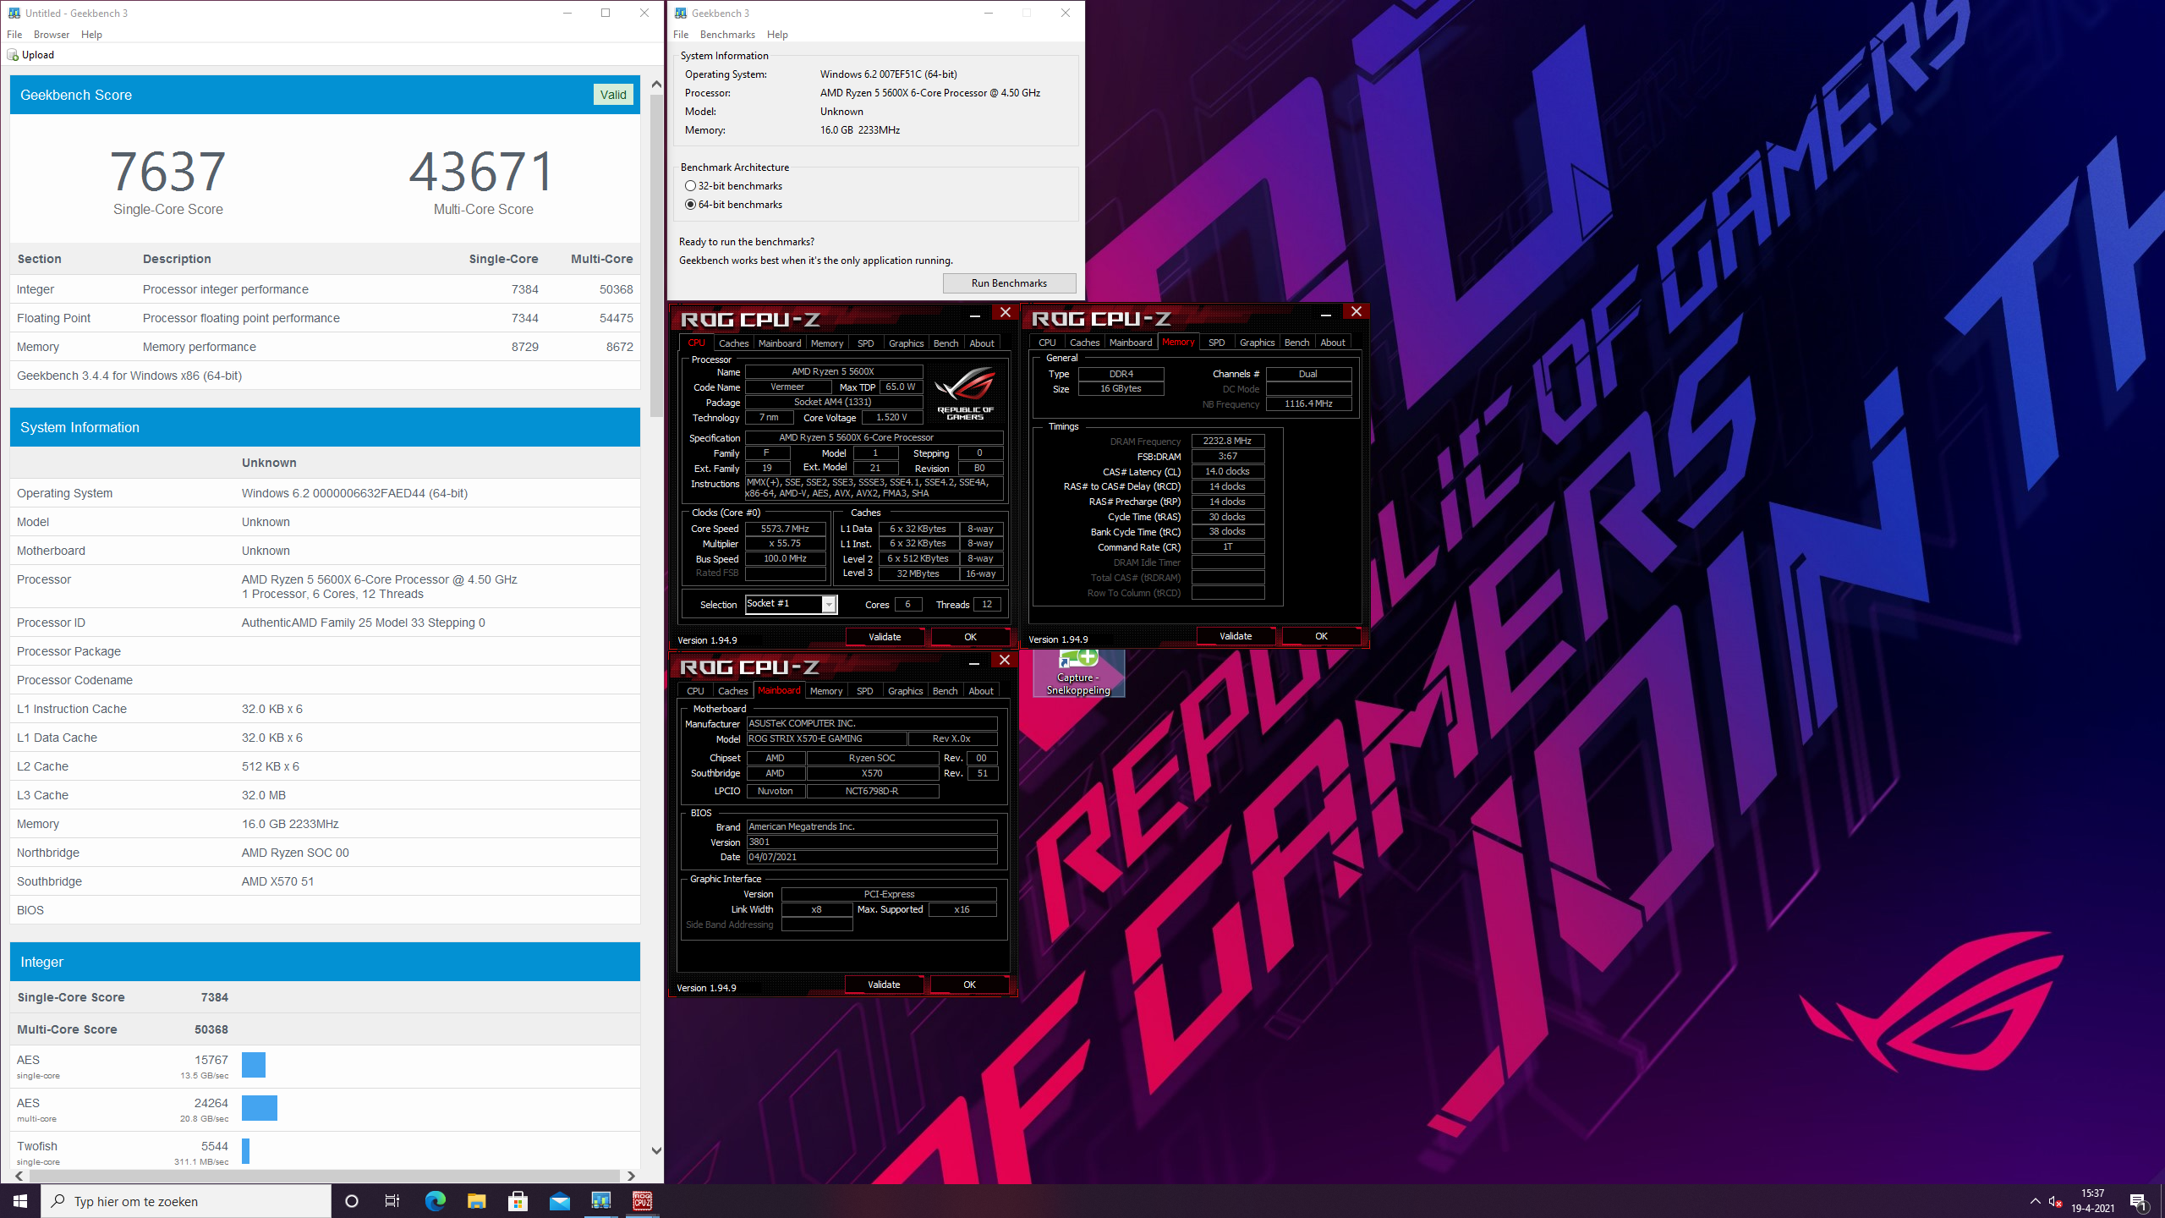Click the taskbar search box
2165x1218 pixels.
186,1201
